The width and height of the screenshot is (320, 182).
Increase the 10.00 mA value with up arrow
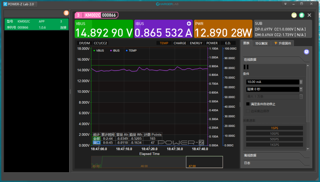tap(301, 81)
